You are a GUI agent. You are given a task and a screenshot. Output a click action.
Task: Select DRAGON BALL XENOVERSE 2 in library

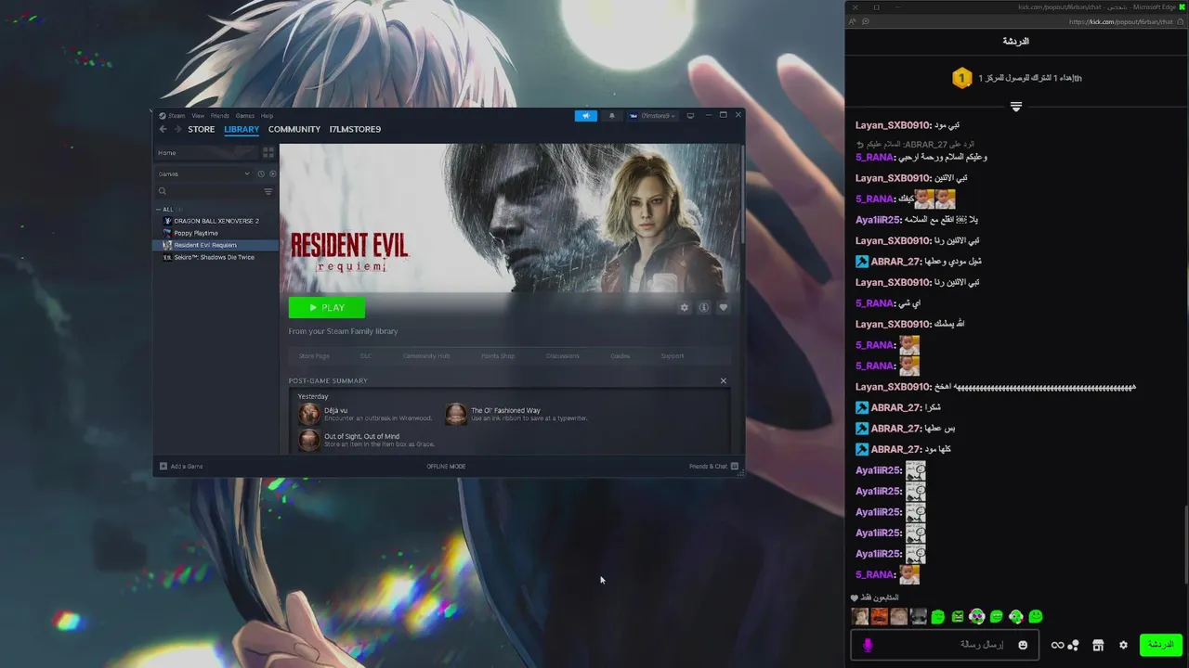216,221
